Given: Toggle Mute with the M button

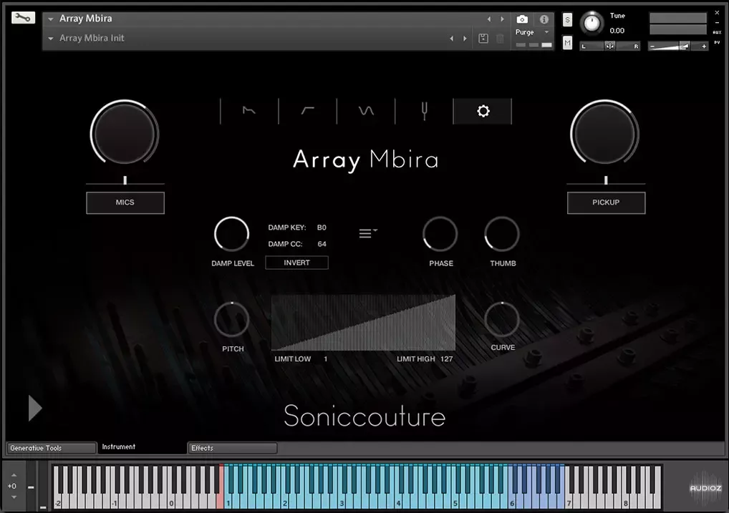Looking at the screenshot, I should [x=567, y=43].
